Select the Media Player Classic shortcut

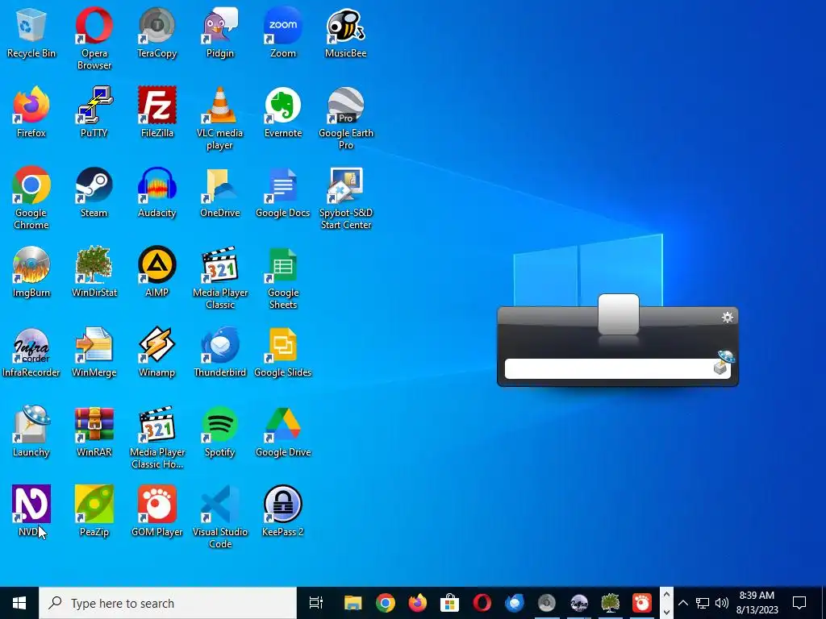(x=219, y=278)
